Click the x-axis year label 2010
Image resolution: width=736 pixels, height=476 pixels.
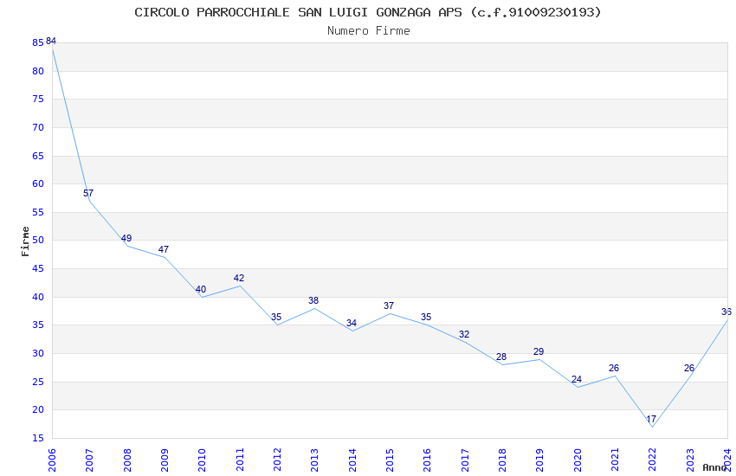click(x=202, y=460)
